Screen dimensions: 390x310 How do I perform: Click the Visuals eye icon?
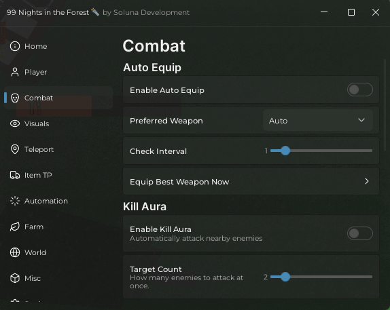(15, 123)
